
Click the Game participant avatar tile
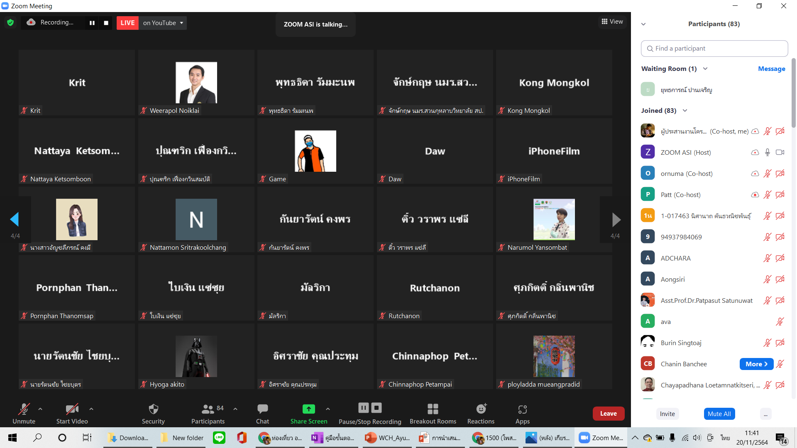coord(315,151)
